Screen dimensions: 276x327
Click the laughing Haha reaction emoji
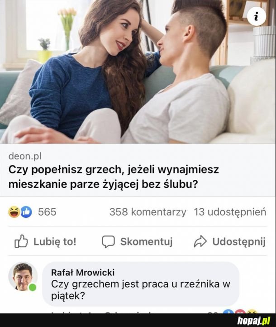(x=14, y=212)
